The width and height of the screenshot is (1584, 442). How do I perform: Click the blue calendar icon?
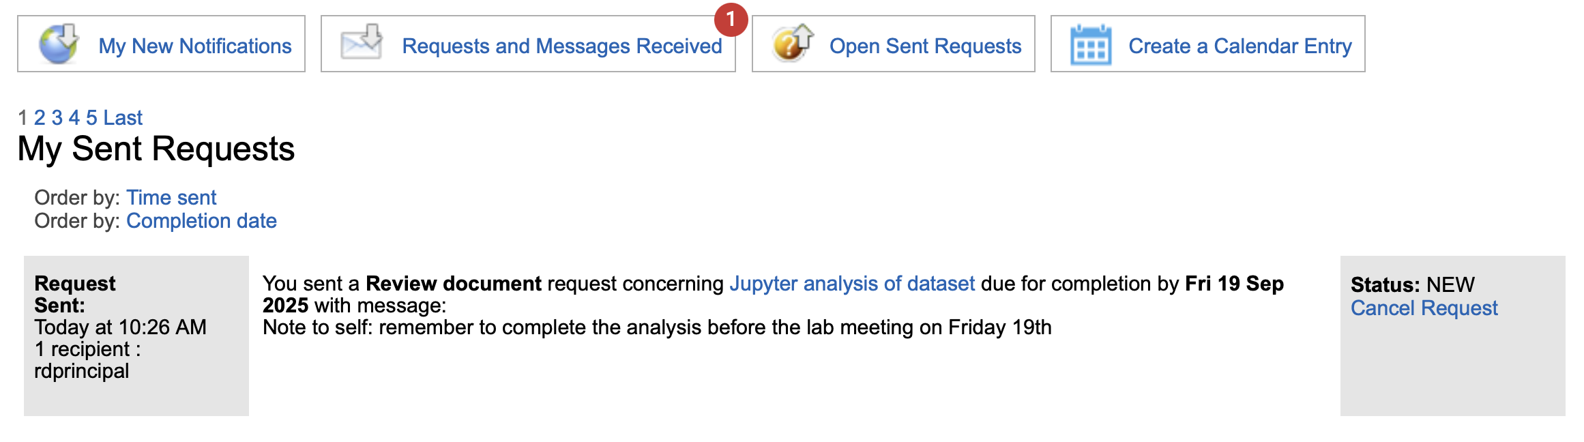pyautogui.click(x=1091, y=45)
